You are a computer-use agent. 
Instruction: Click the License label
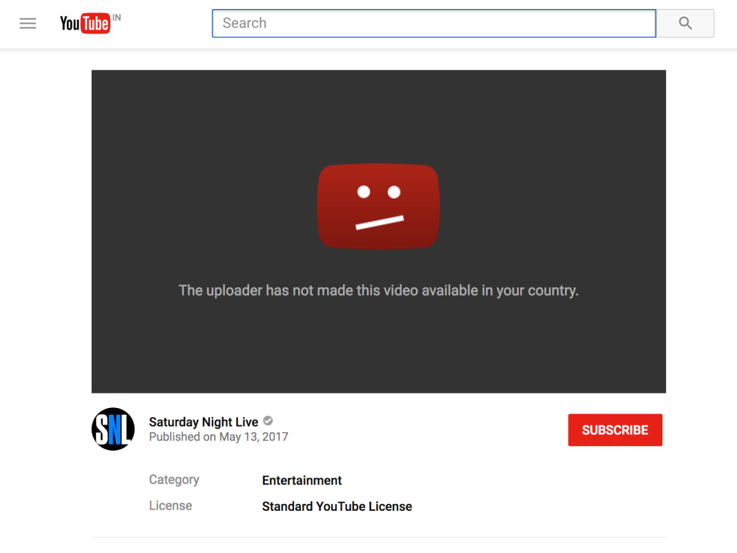[x=170, y=505]
